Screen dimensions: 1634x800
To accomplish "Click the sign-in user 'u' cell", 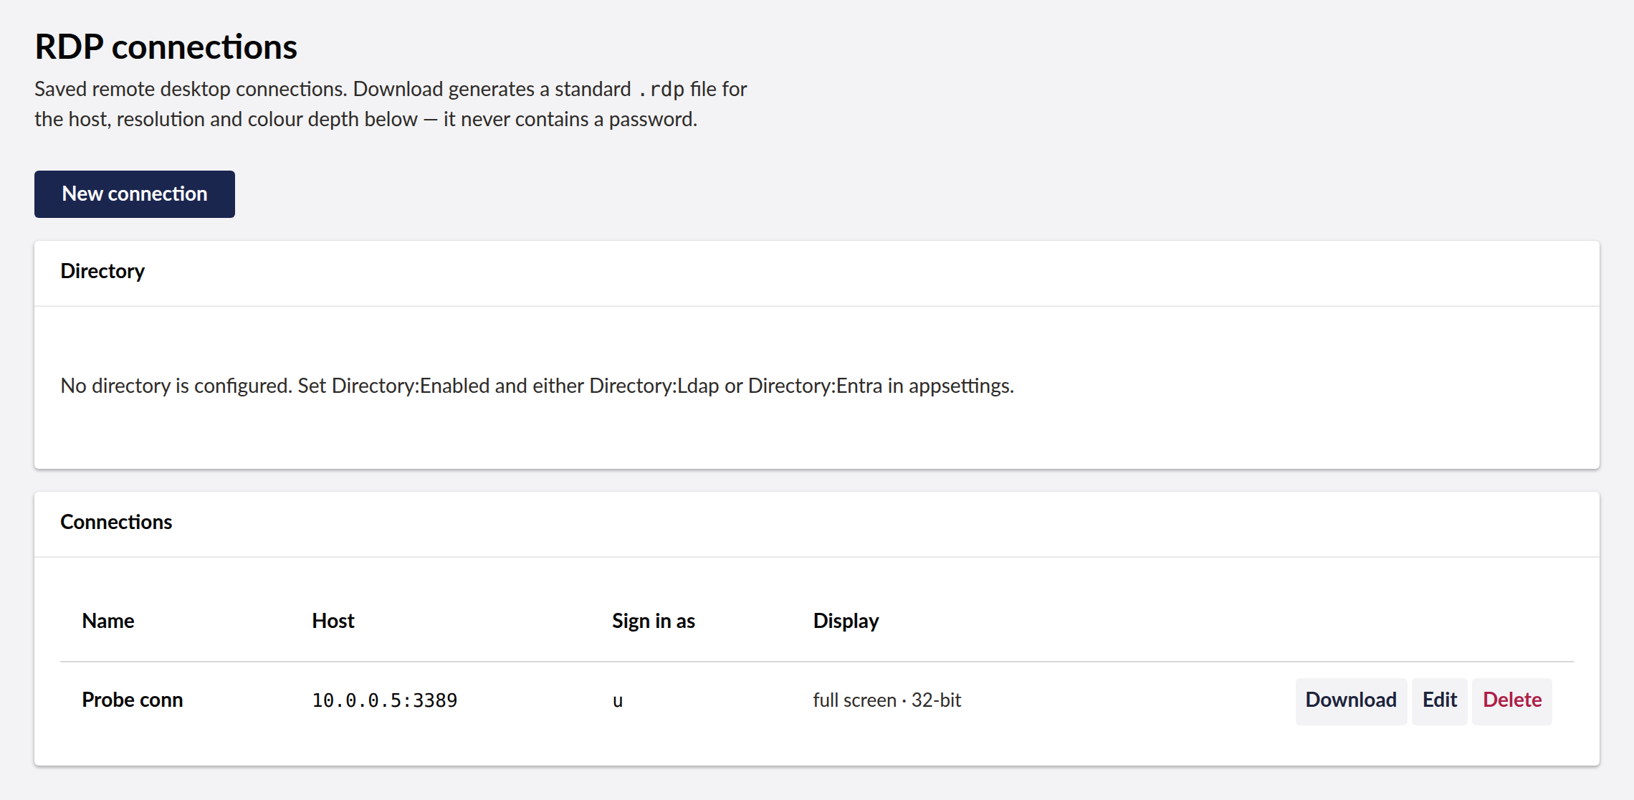I will tap(618, 701).
